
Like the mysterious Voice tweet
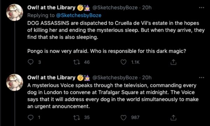(x=123, y=117)
